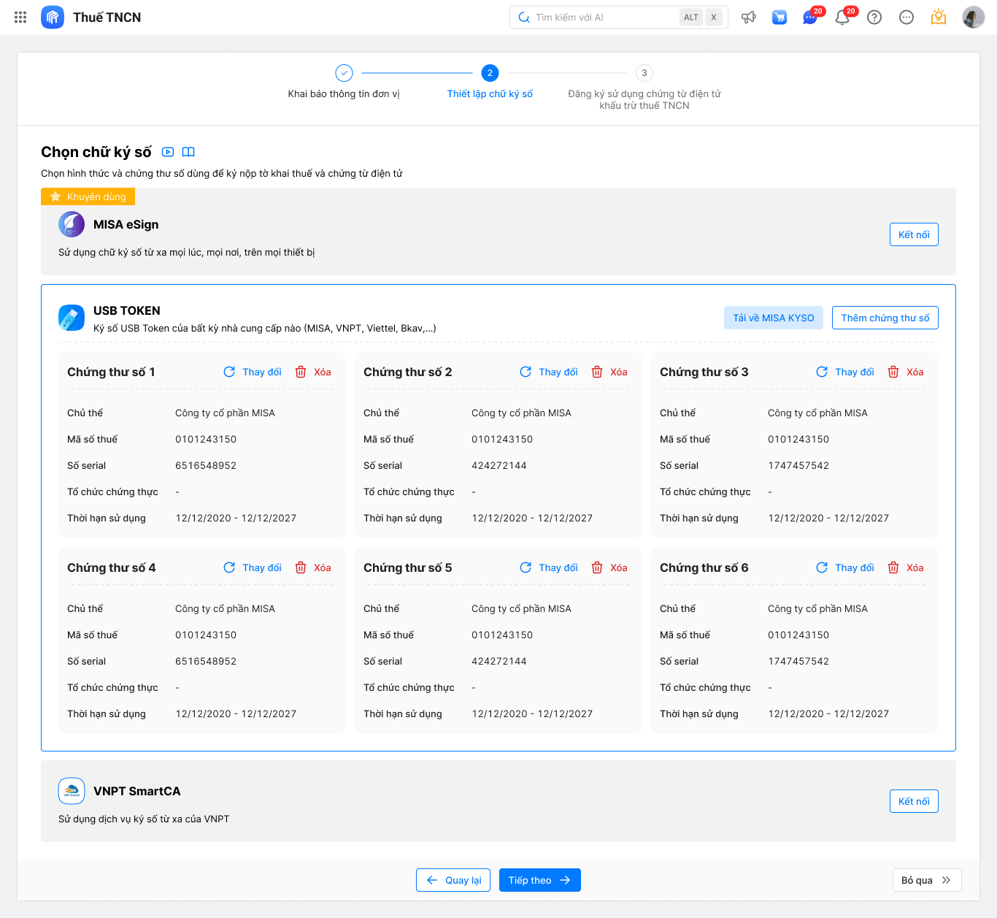Open the chat messages icon
997x918 pixels.
(x=810, y=17)
